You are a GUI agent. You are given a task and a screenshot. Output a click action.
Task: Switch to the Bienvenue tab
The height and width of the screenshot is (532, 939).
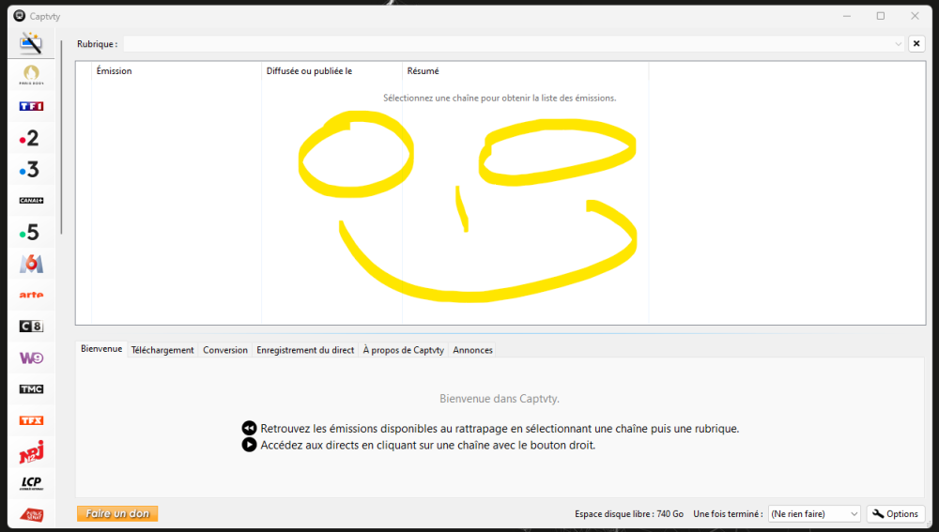click(x=101, y=349)
